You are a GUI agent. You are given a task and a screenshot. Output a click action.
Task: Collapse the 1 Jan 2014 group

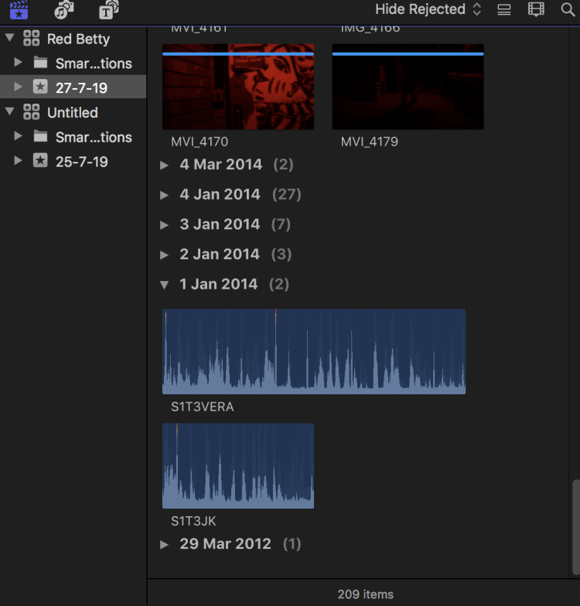(164, 285)
